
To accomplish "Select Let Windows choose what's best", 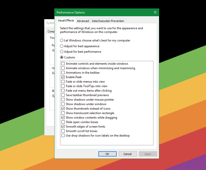I will (x=62, y=40).
